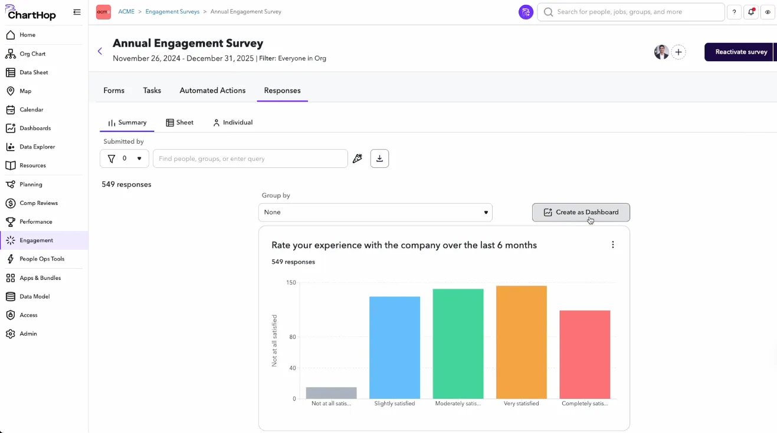Open the Org Chart page

32,54
